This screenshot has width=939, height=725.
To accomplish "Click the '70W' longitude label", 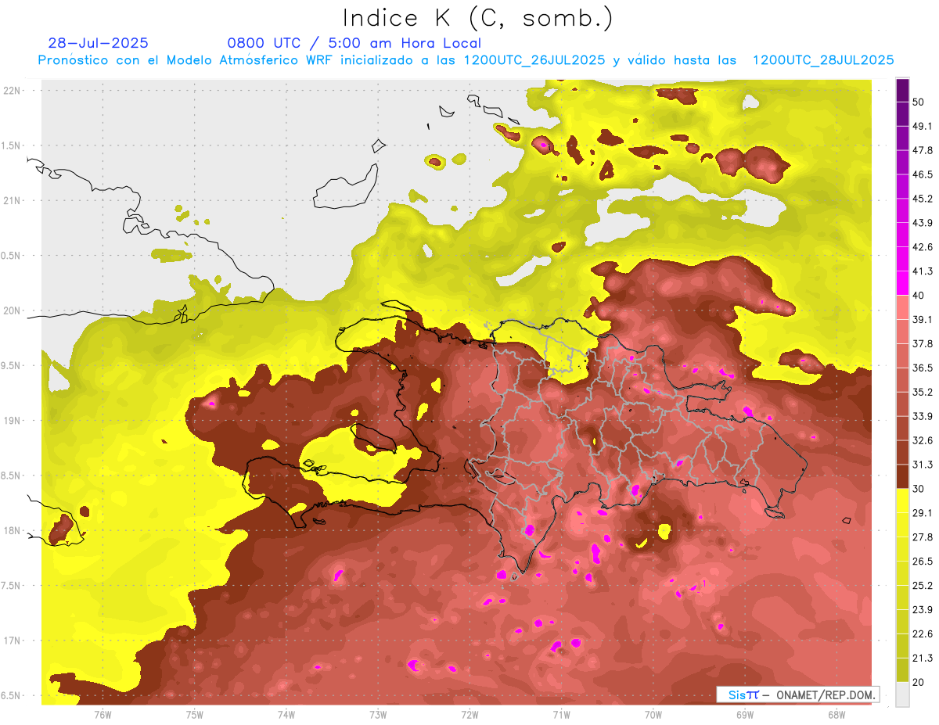I will [x=653, y=715].
